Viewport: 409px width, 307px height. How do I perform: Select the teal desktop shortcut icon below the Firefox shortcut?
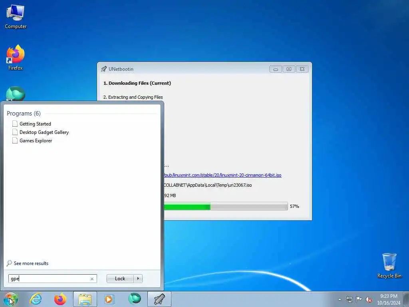pos(16,94)
